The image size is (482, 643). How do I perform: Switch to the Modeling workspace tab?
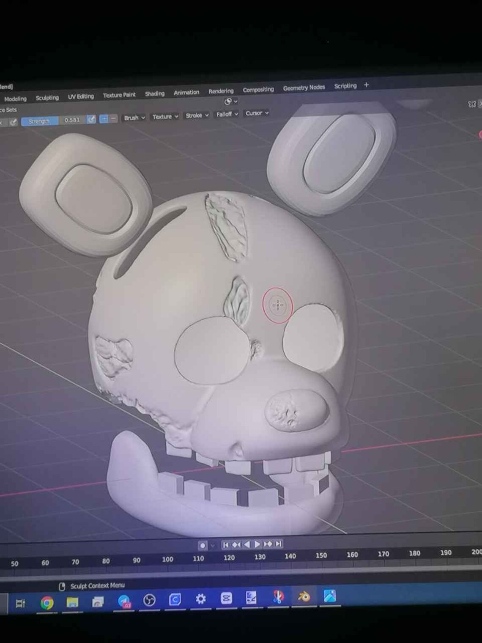tap(15, 99)
